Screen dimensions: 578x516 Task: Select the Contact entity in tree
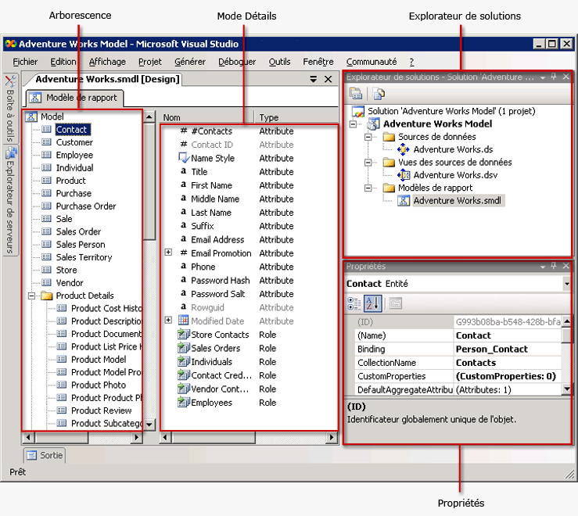(x=72, y=129)
